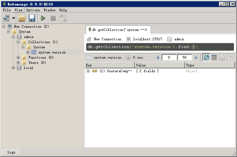Click inside the query editor text box

tap(160, 47)
